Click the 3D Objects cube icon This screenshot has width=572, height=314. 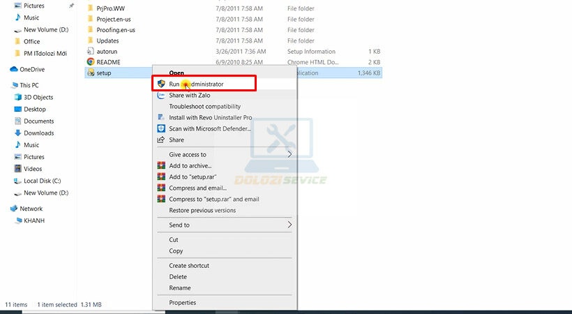coord(18,97)
